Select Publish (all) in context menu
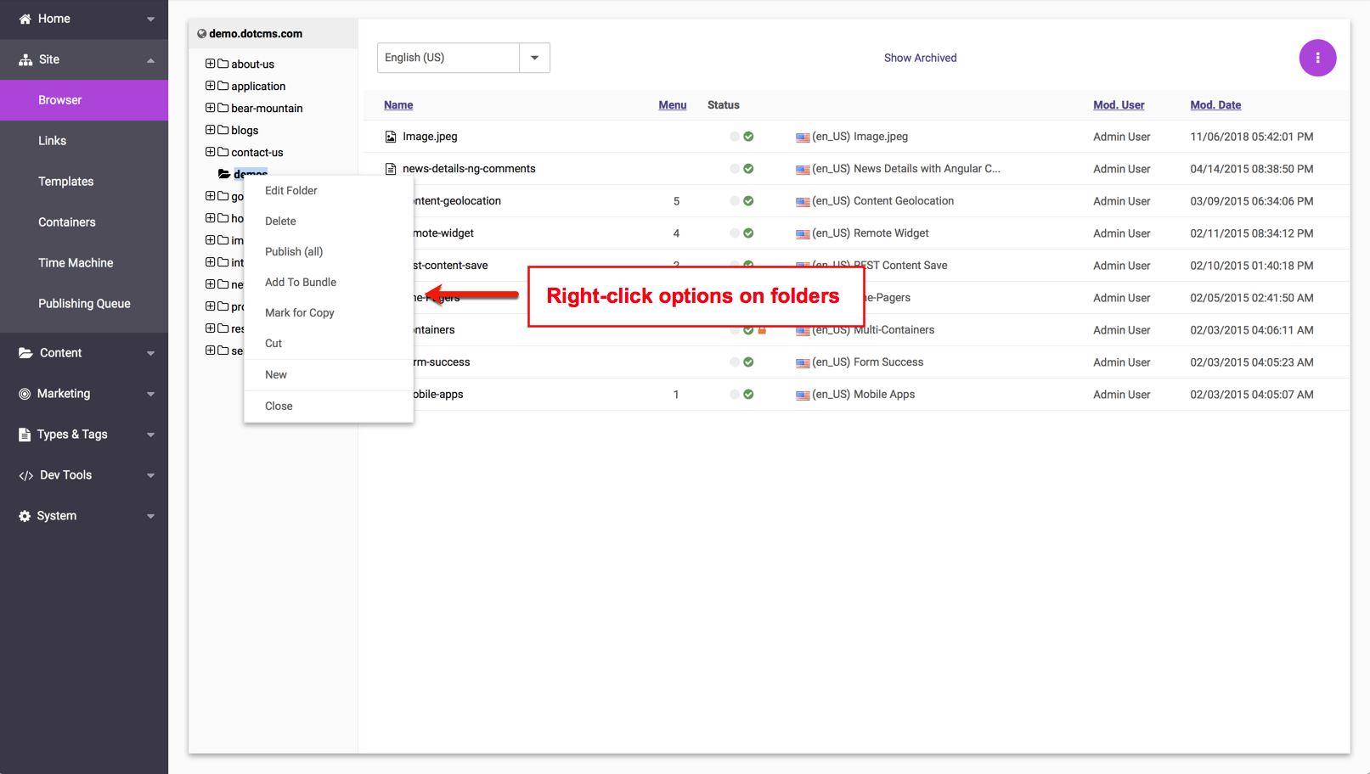Viewport: 1370px width, 774px height. point(294,252)
